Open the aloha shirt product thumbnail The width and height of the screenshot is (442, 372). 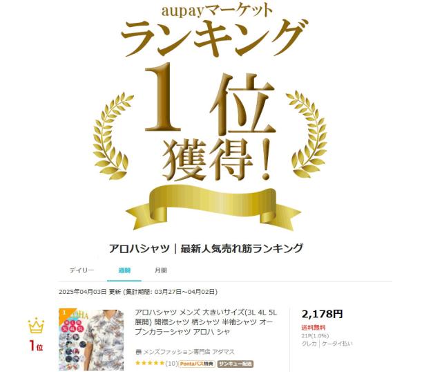[x=91, y=340]
